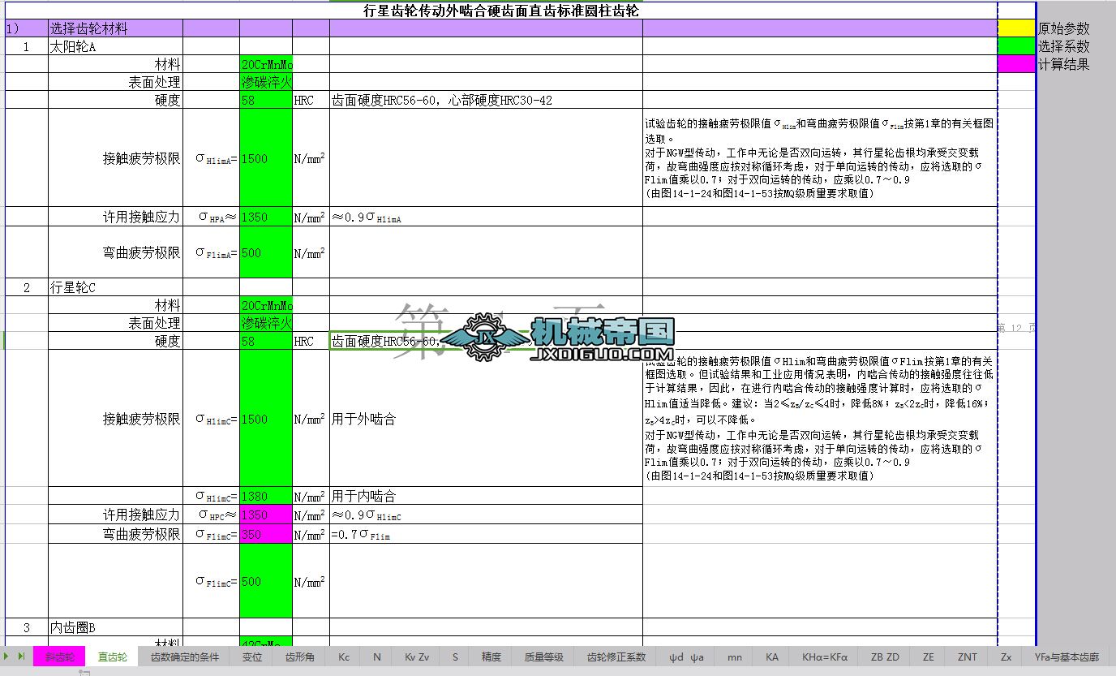The image size is (1116, 676).
Task: Switch to the S sheet tab
Action: tap(456, 657)
